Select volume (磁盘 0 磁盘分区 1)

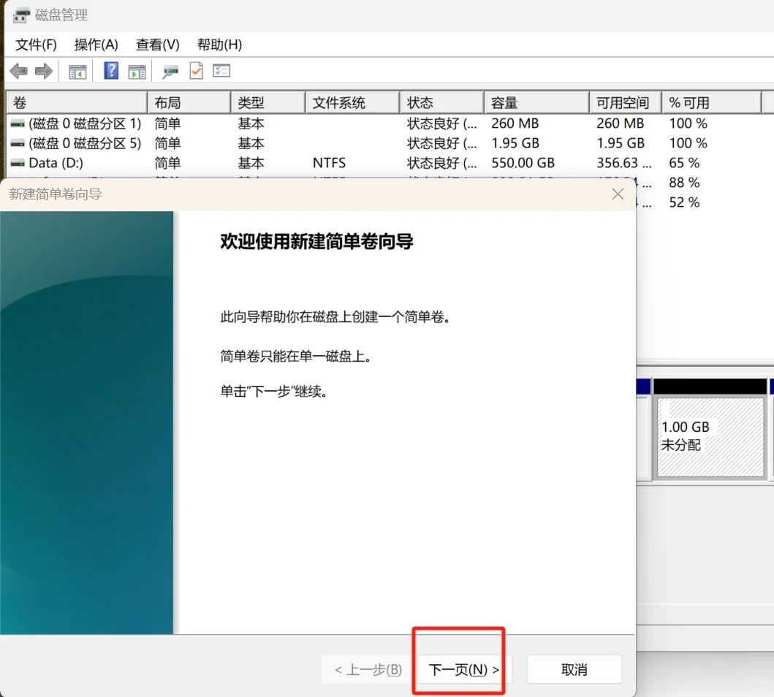84,123
